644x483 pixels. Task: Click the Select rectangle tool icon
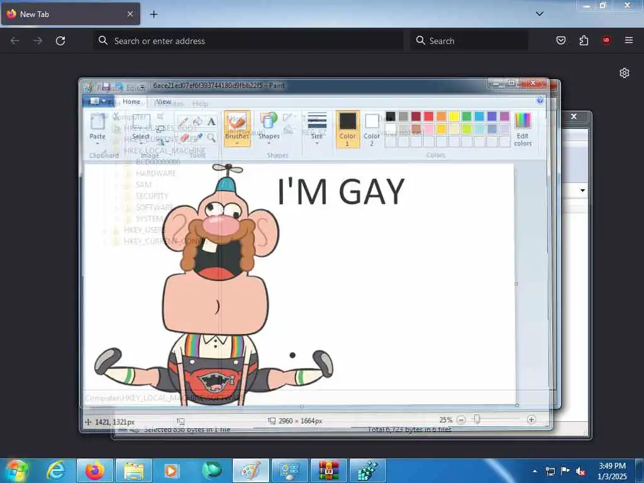(x=142, y=122)
